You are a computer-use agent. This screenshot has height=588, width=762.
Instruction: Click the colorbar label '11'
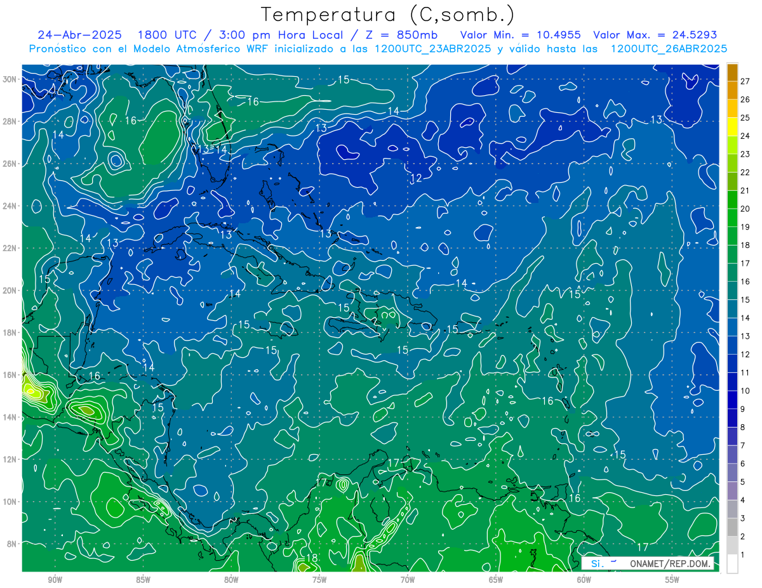[x=745, y=372]
